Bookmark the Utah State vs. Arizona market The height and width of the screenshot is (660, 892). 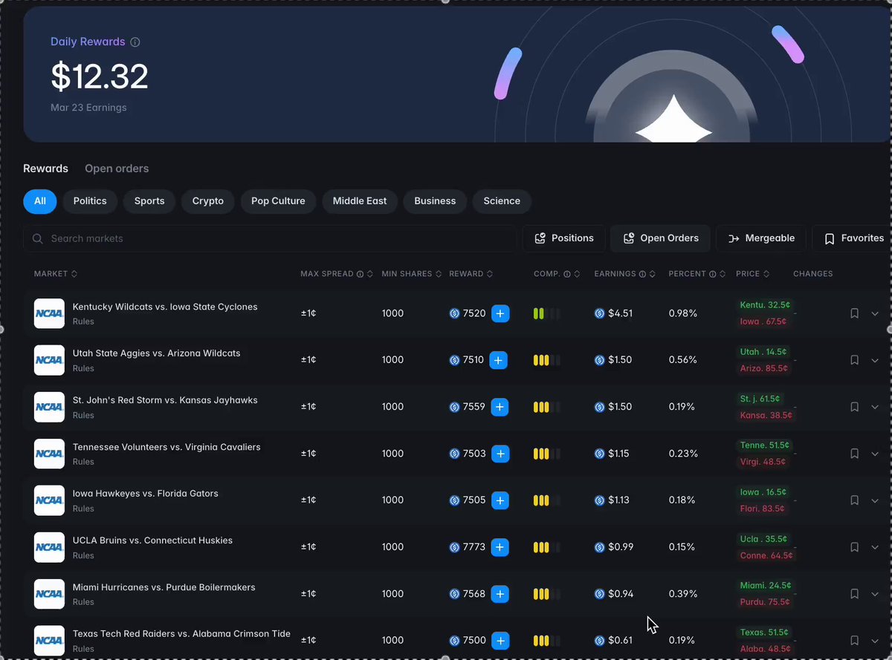click(855, 360)
